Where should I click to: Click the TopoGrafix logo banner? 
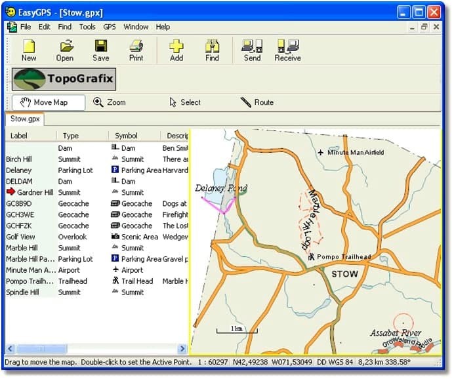click(64, 79)
